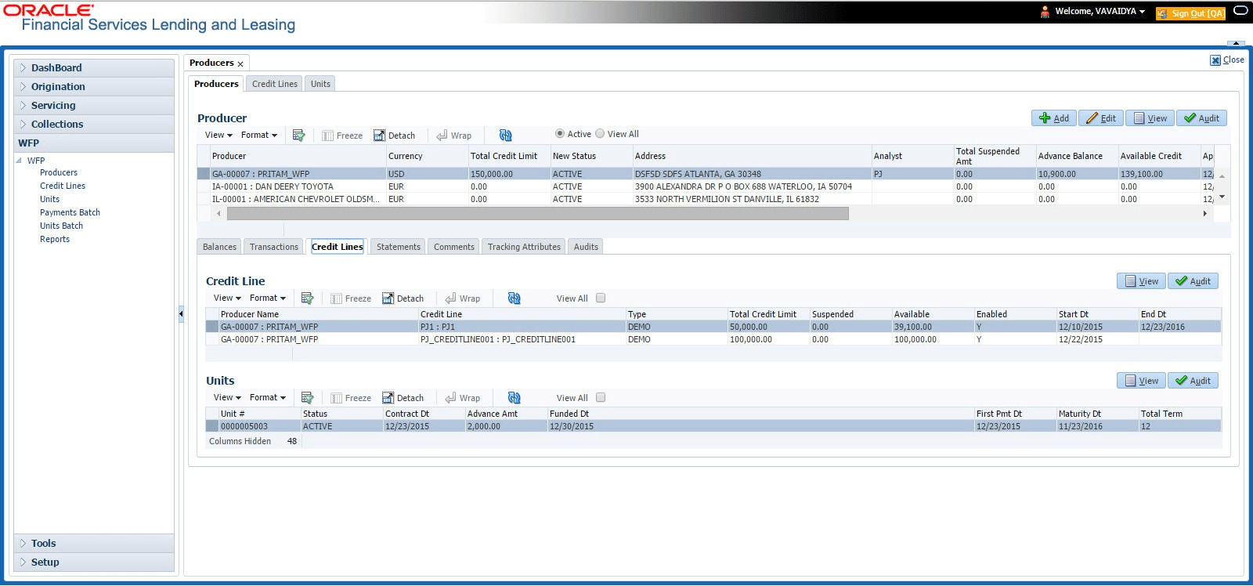Screen dimensions: 1253x586
Task: Detach the Credit Line table
Action: [403, 298]
